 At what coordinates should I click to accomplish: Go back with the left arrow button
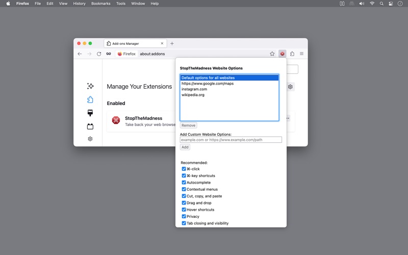point(80,54)
